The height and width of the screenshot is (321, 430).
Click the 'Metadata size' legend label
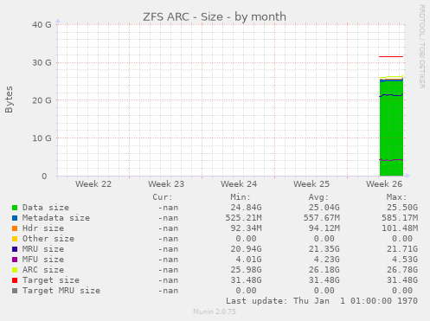click(x=56, y=218)
